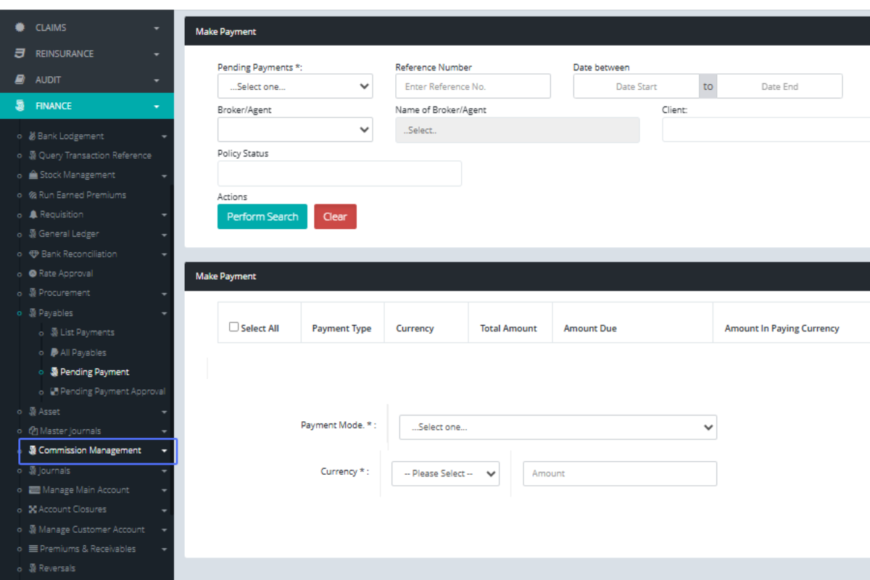
Task: Click the Rate Approval circle icon
Action: 33,273
